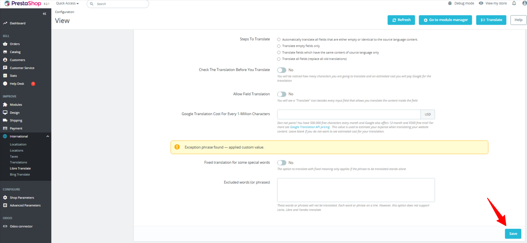
Task: Click 'Go to module manager' button
Action: [445, 20]
